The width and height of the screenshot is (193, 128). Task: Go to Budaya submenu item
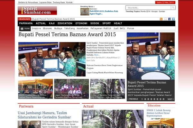click(58, 28)
